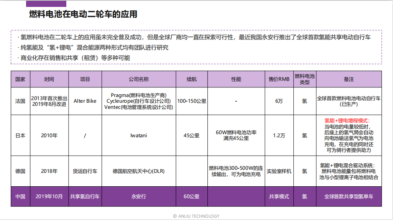The image size is (393, 220).
Task: Click the 性能 column header
Action: (236, 79)
